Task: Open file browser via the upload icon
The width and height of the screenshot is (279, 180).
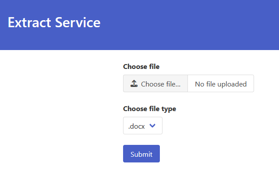Action: [134, 83]
